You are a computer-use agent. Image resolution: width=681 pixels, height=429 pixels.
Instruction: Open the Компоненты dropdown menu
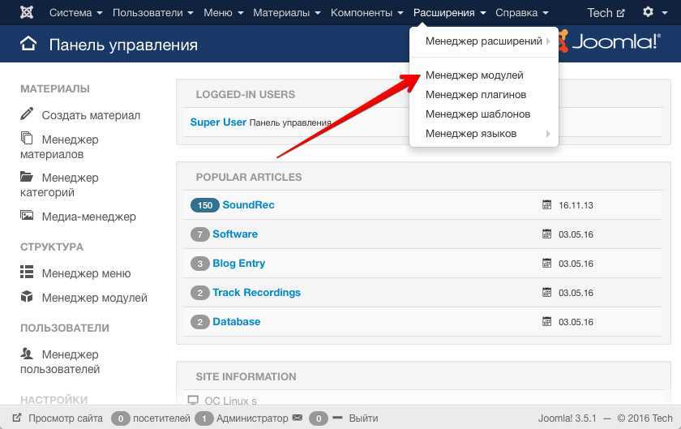click(366, 13)
